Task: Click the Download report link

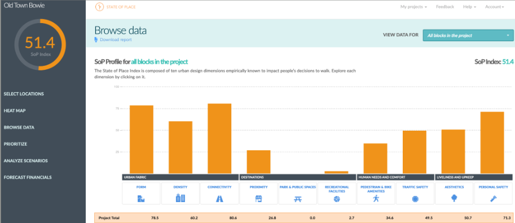Action: [116, 39]
